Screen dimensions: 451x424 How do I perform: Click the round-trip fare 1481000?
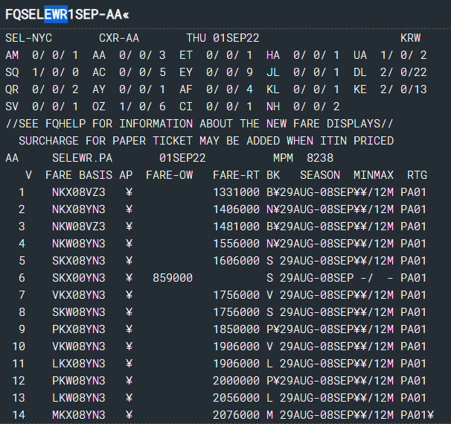236,227
